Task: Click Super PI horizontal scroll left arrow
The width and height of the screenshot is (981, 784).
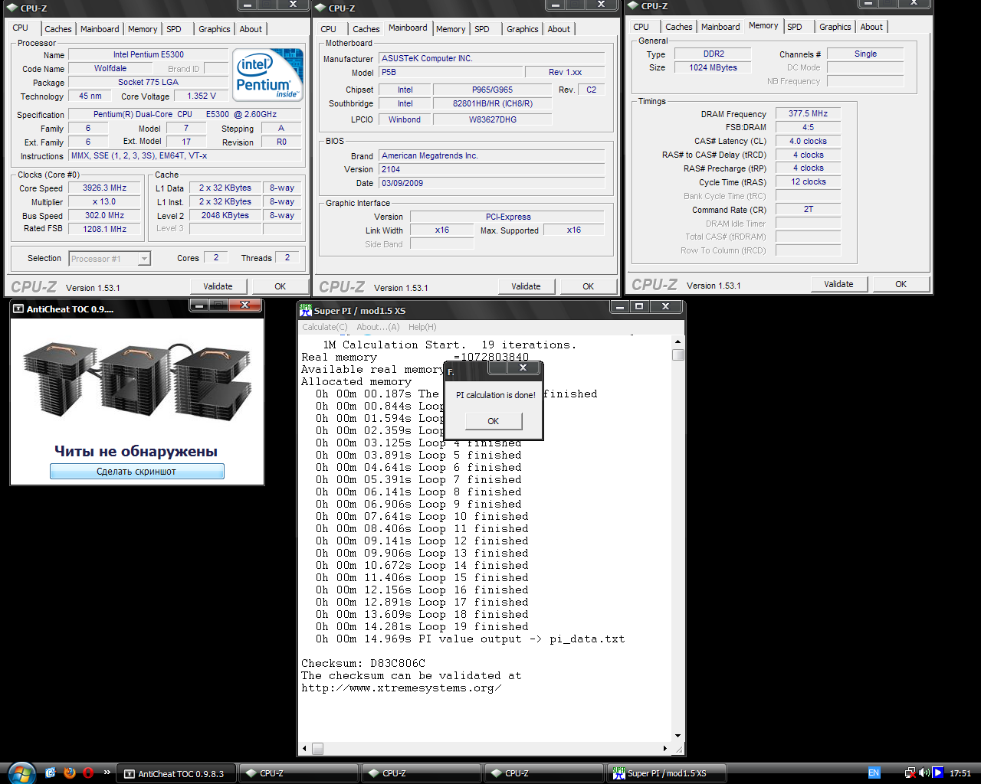Action: pos(304,748)
